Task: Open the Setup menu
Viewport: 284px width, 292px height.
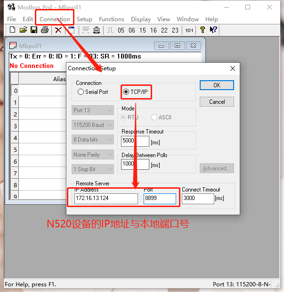Action: pos(84,19)
